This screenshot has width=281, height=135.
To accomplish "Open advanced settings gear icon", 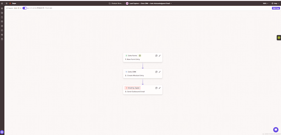I will click(2, 35).
